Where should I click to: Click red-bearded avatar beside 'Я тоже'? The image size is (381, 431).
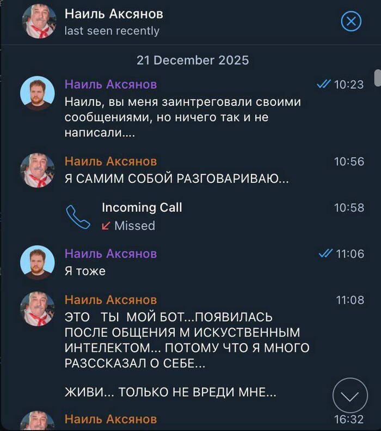point(38,262)
